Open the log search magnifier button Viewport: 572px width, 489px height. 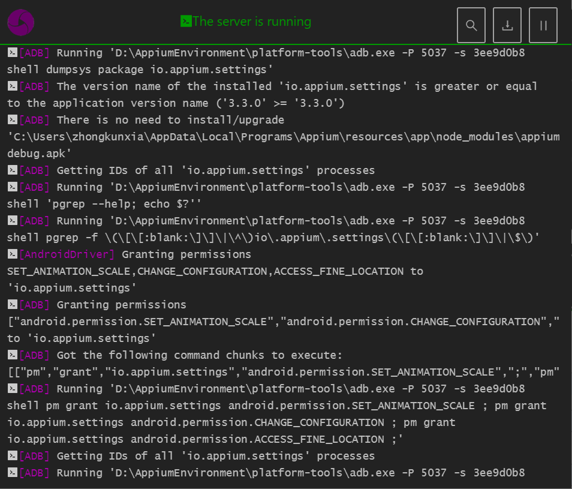tap(471, 25)
